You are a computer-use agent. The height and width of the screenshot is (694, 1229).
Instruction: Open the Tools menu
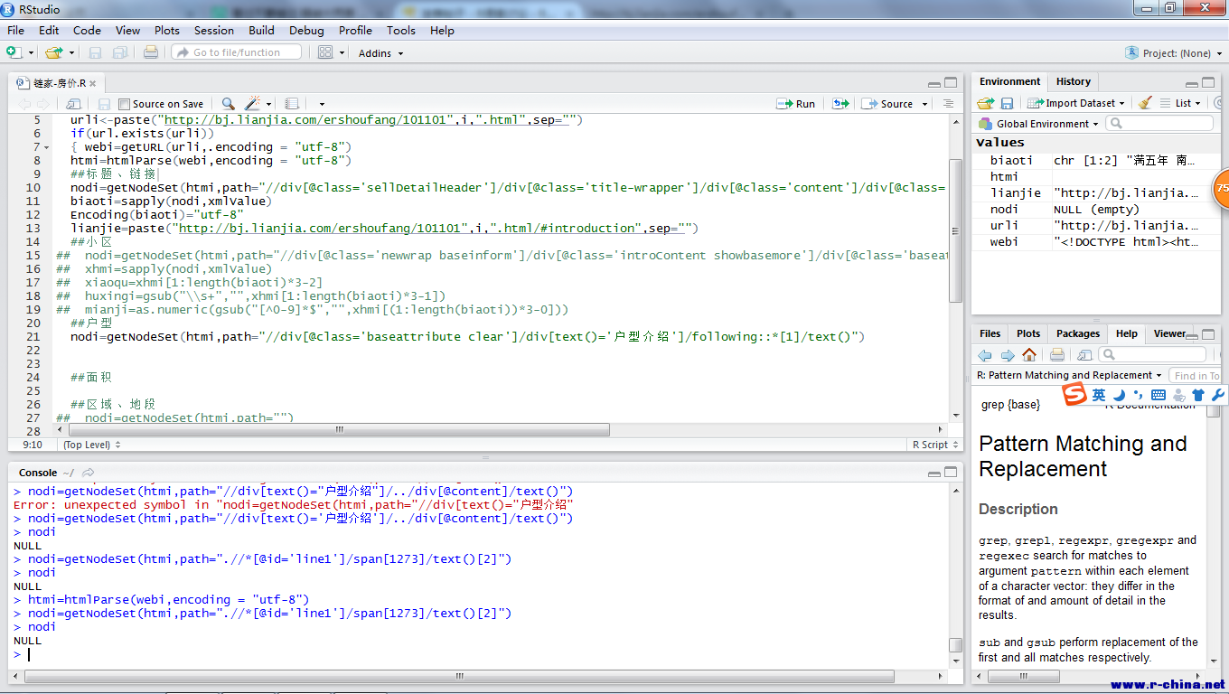click(x=401, y=30)
